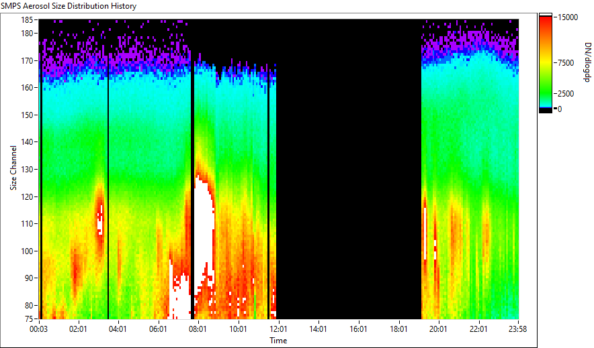594x348 pixels.
Task: Select the 2500 value on the color scale
Action: pos(566,94)
